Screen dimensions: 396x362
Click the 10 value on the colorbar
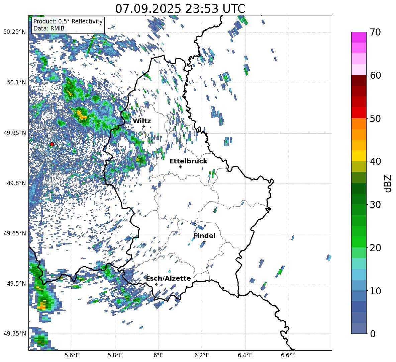(375, 291)
